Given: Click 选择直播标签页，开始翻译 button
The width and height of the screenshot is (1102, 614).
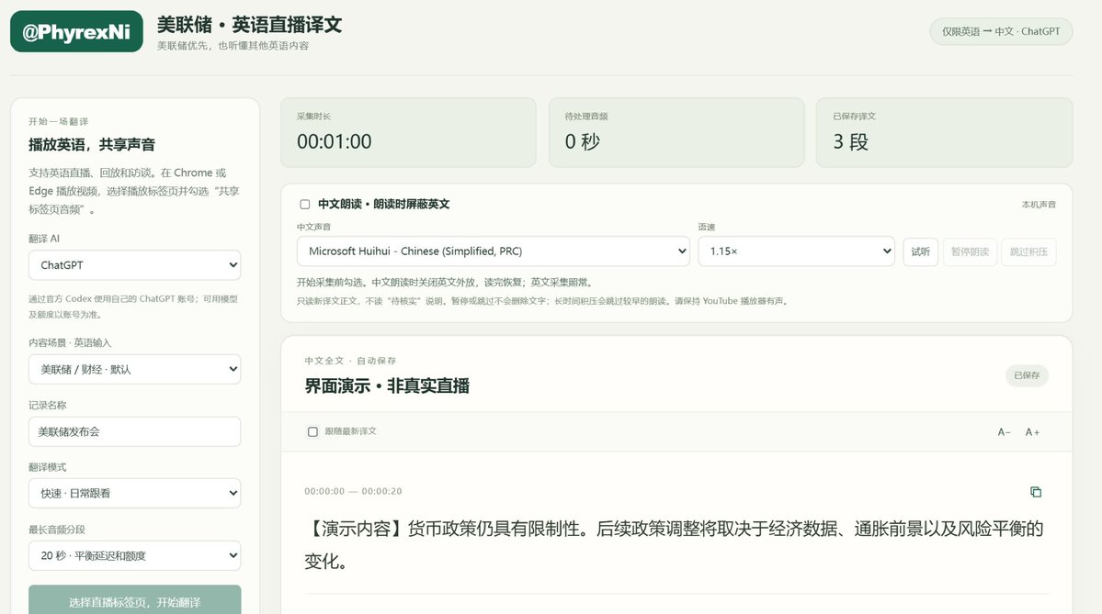Looking at the screenshot, I should [x=135, y=600].
